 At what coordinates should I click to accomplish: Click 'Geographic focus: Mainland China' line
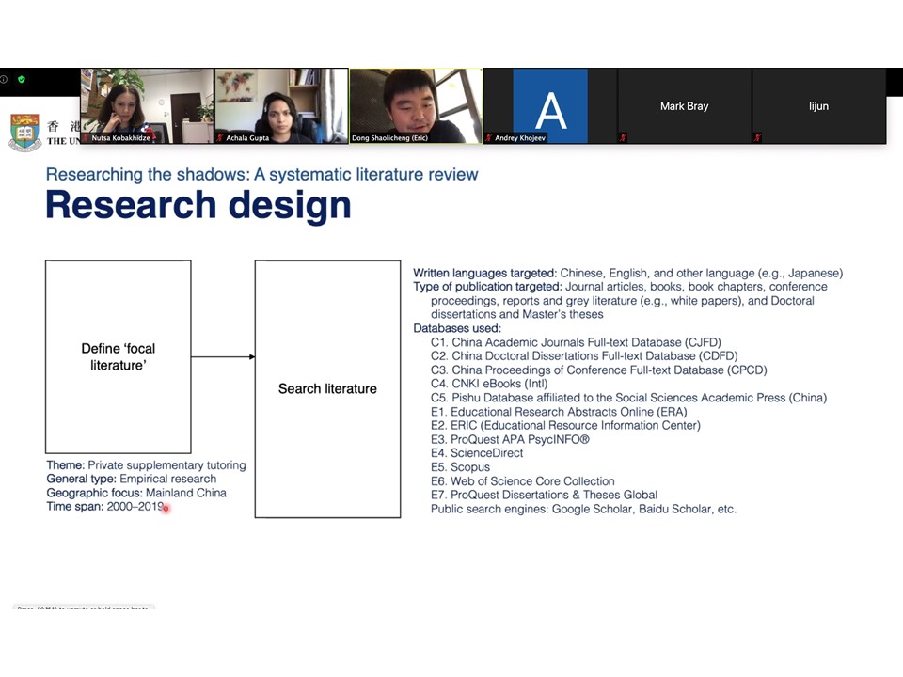pyautogui.click(x=136, y=493)
